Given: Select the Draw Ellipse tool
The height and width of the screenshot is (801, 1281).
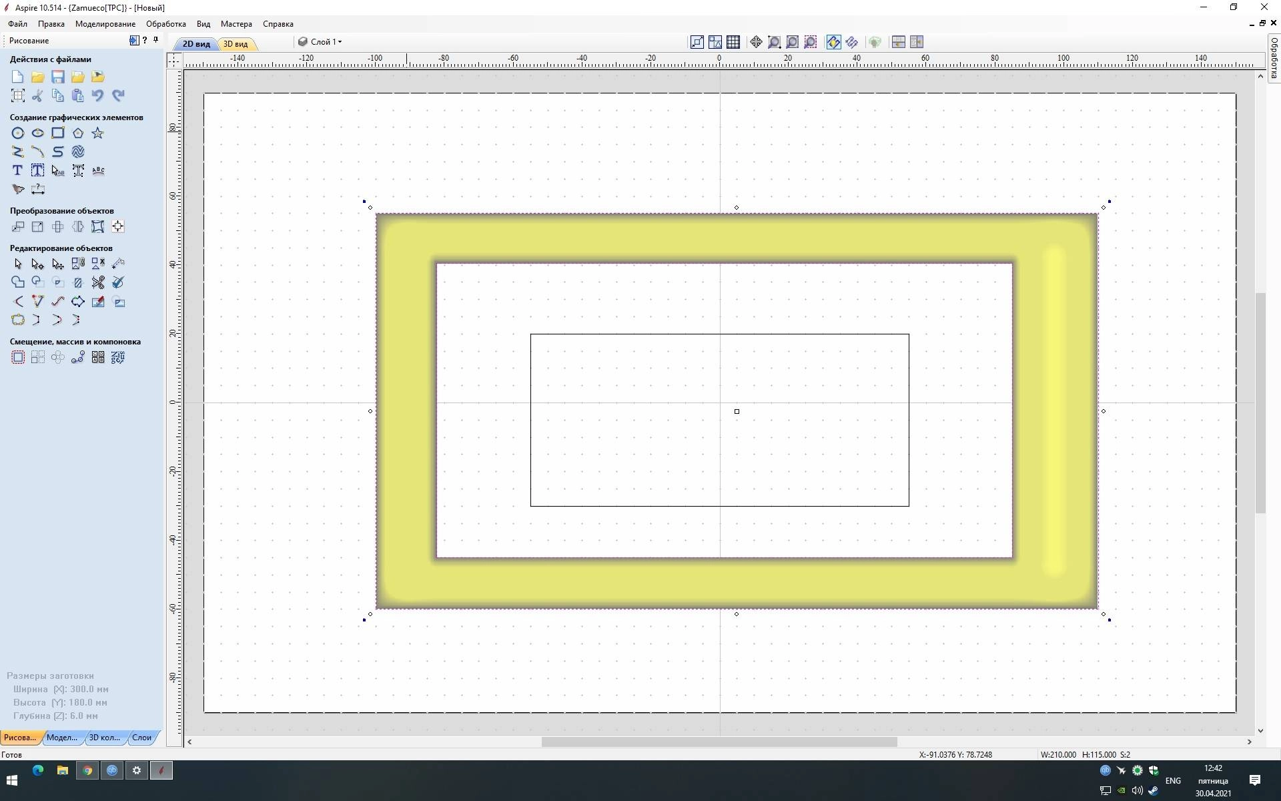Looking at the screenshot, I should [x=37, y=133].
